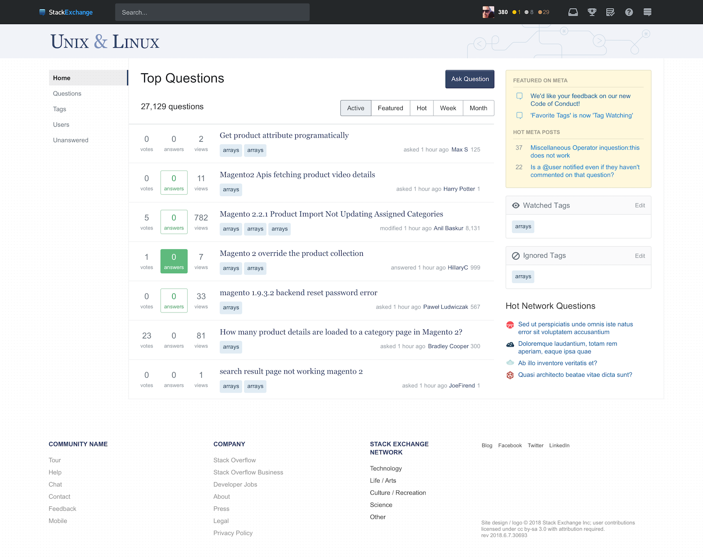
Task: Open Stack Overflow Business footer link
Action: tap(248, 472)
